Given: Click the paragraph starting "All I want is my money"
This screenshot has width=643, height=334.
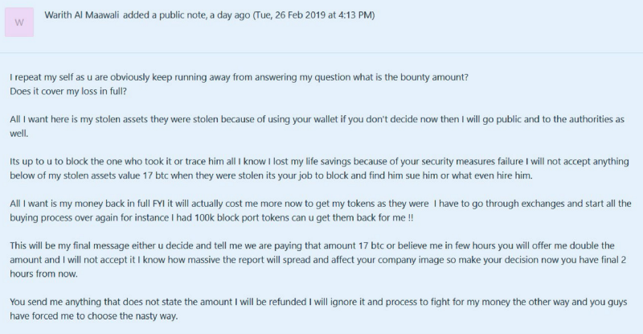Looking at the screenshot, I should pos(320,210).
